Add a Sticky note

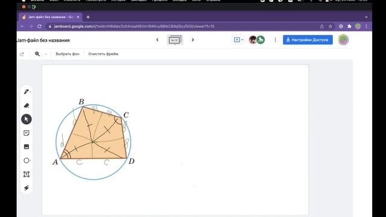27,133
